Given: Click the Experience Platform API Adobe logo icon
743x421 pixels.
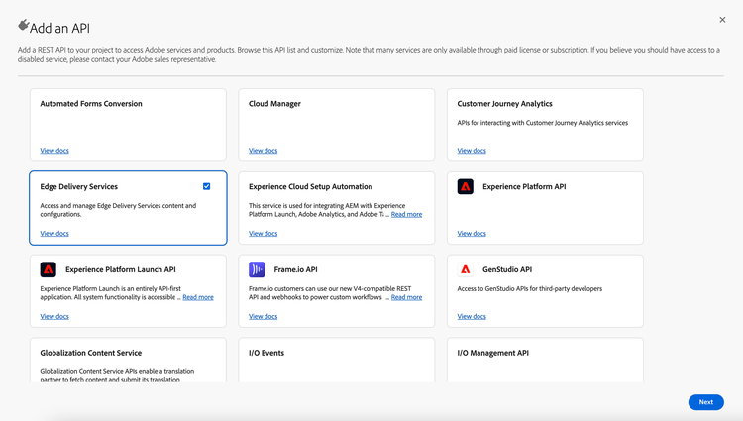Looking at the screenshot, I should [466, 186].
